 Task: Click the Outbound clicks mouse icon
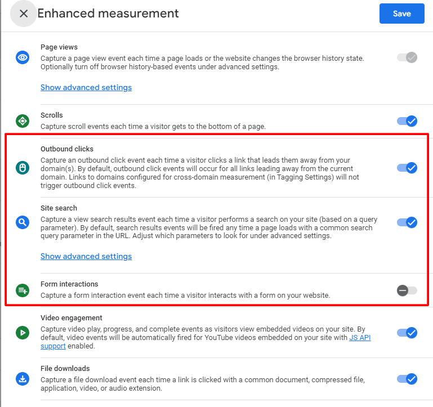(23, 168)
